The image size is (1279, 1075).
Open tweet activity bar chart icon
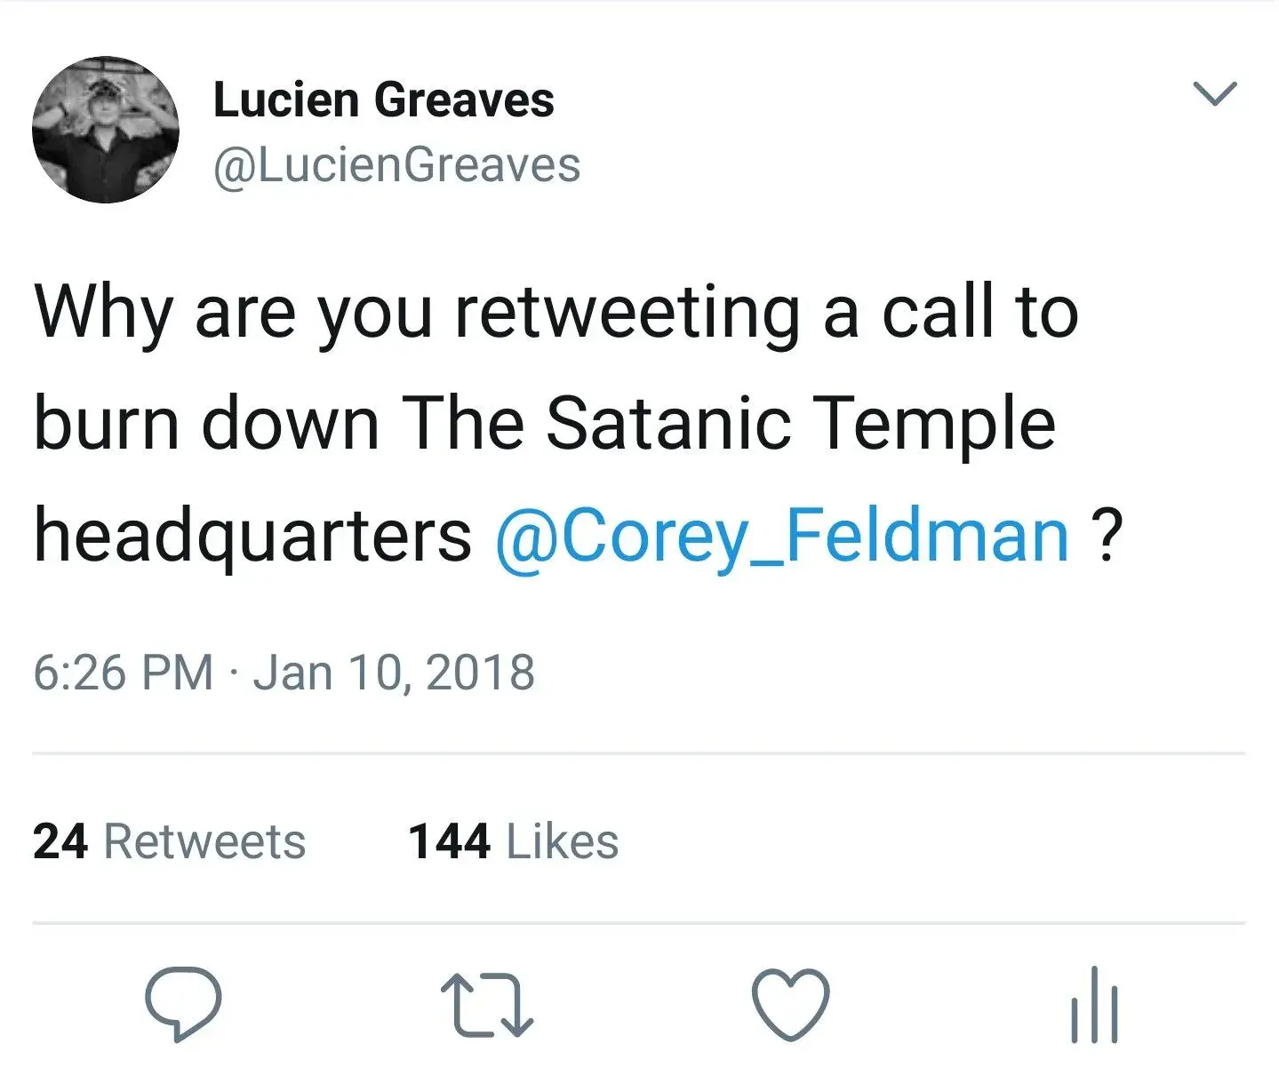coord(1094,1005)
